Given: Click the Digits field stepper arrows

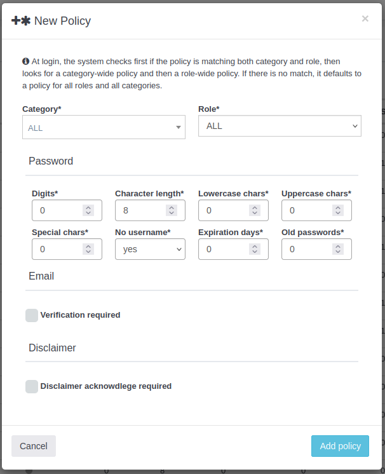Looking at the screenshot, I should [x=88, y=210].
